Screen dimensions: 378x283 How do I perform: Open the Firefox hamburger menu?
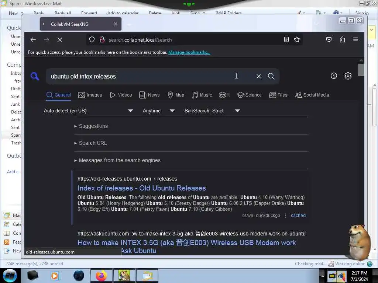tap(355, 39)
